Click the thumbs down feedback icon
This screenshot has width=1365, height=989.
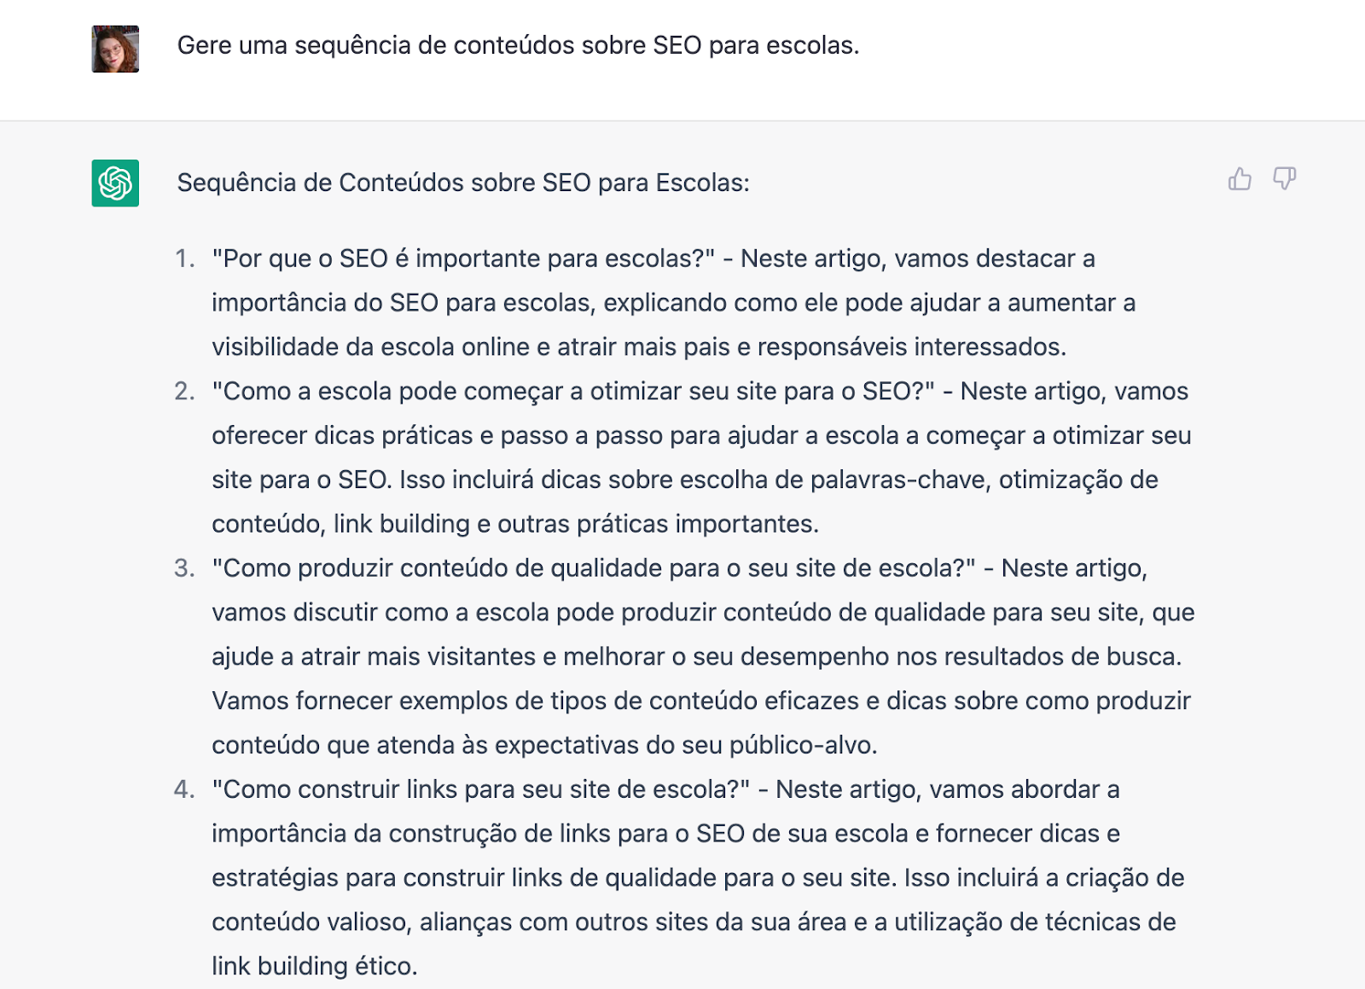1284,178
